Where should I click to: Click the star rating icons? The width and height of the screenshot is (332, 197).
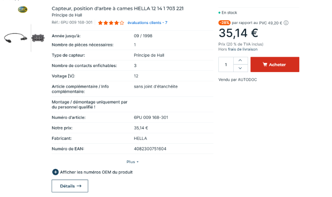111,23
